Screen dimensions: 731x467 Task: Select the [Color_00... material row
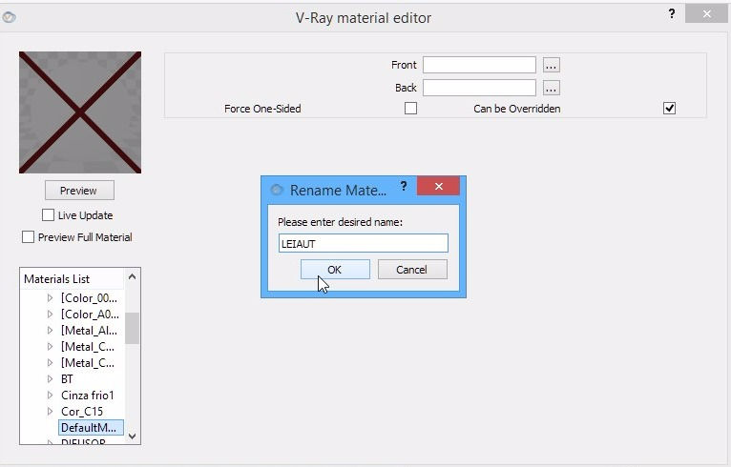pos(89,298)
